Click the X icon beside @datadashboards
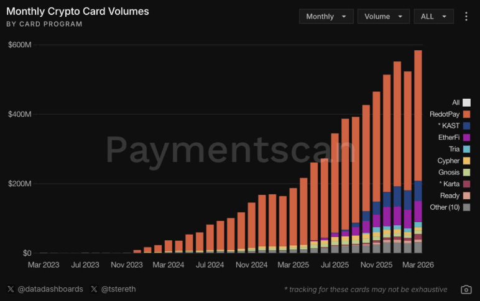The width and height of the screenshot is (480, 301). [x=11, y=289]
